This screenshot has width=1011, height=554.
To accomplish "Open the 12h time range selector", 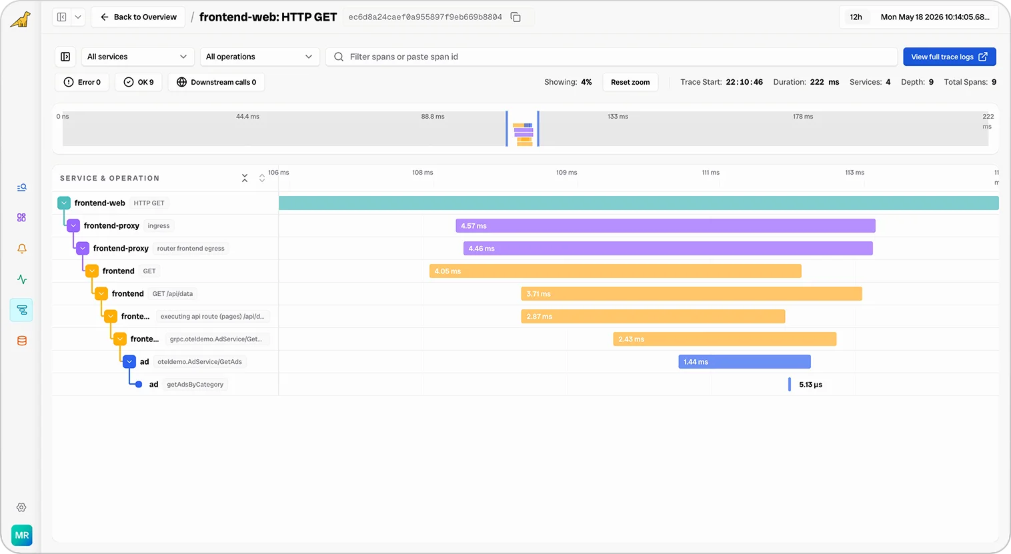I will pos(856,17).
